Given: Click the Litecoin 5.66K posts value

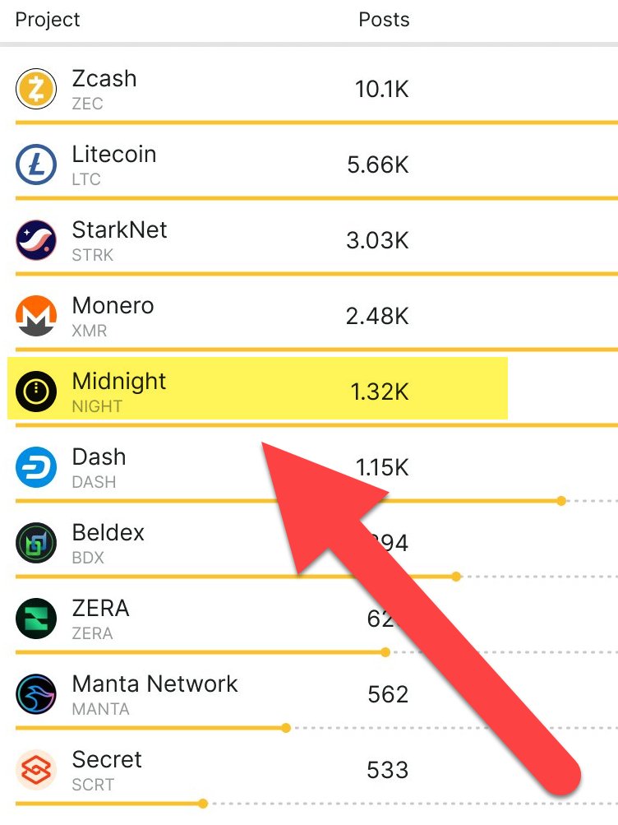Looking at the screenshot, I should pyautogui.click(x=377, y=165).
